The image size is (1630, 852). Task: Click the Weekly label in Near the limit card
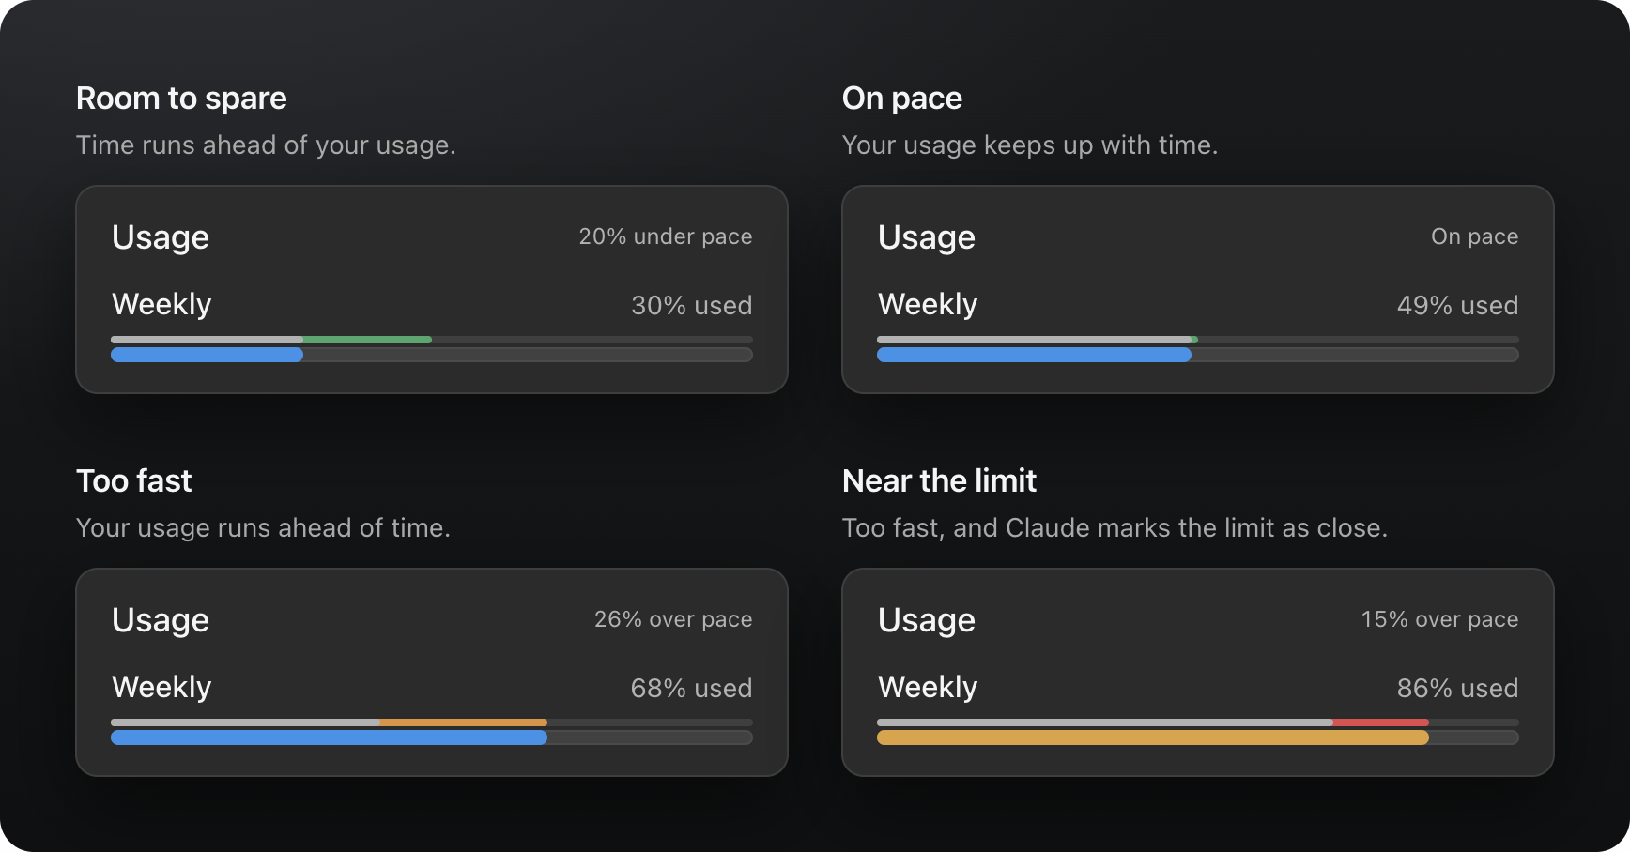coord(928,687)
